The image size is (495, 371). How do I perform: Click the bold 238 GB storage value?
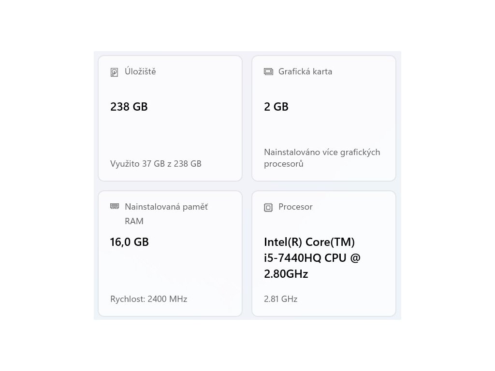pyautogui.click(x=129, y=107)
